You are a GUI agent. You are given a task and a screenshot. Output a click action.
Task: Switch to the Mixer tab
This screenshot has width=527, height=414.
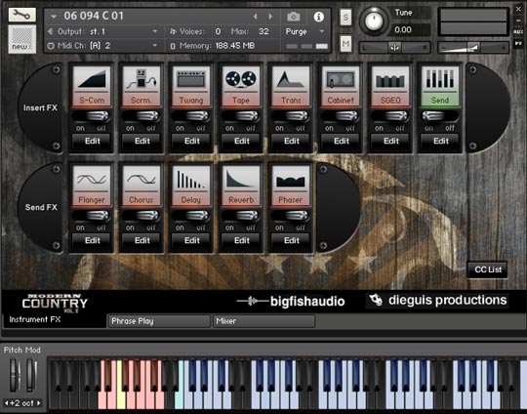click(x=263, y=321)
